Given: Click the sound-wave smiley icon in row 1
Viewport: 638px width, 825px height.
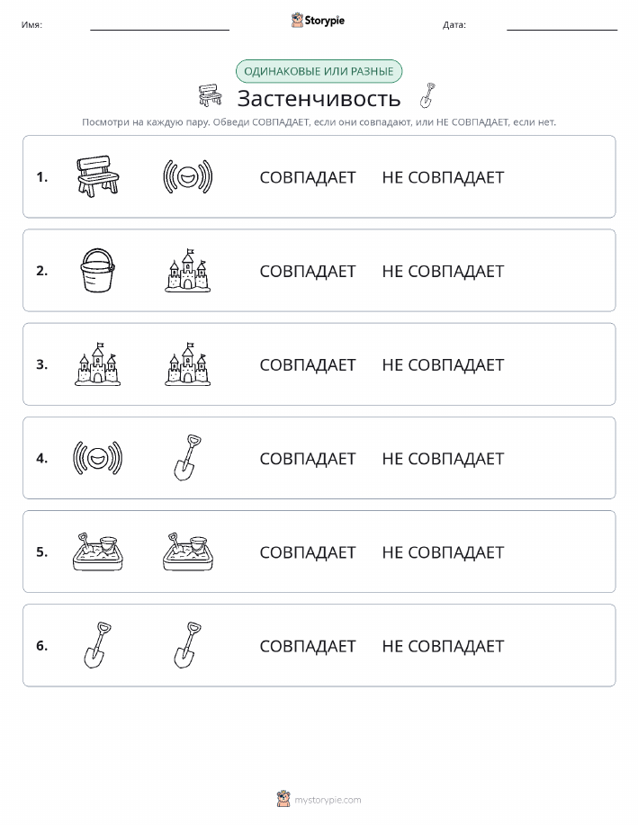Looking at the screenshot, I should (x=188, y=176).
